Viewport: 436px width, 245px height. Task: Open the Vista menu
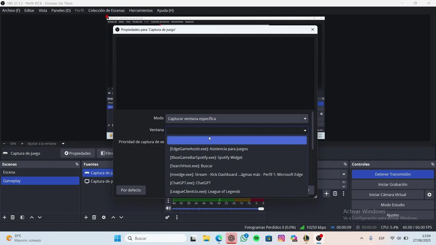(x=43, y=11)
